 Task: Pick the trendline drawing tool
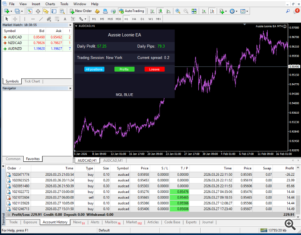[x=41, y=19]
